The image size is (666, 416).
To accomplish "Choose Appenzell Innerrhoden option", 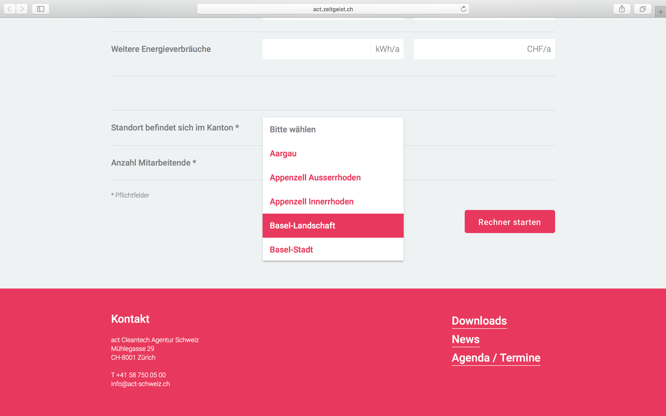I will pos(333,202).
